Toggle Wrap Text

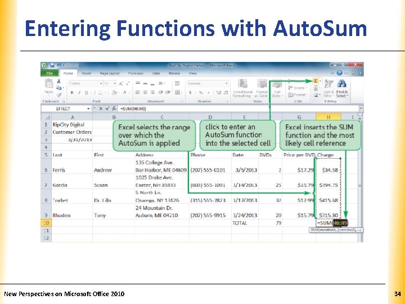click(x=177, y=83)
